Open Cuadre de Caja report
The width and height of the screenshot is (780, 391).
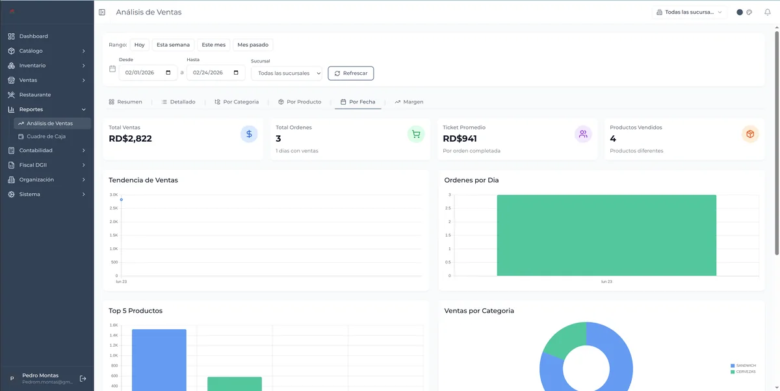point(52,137)
